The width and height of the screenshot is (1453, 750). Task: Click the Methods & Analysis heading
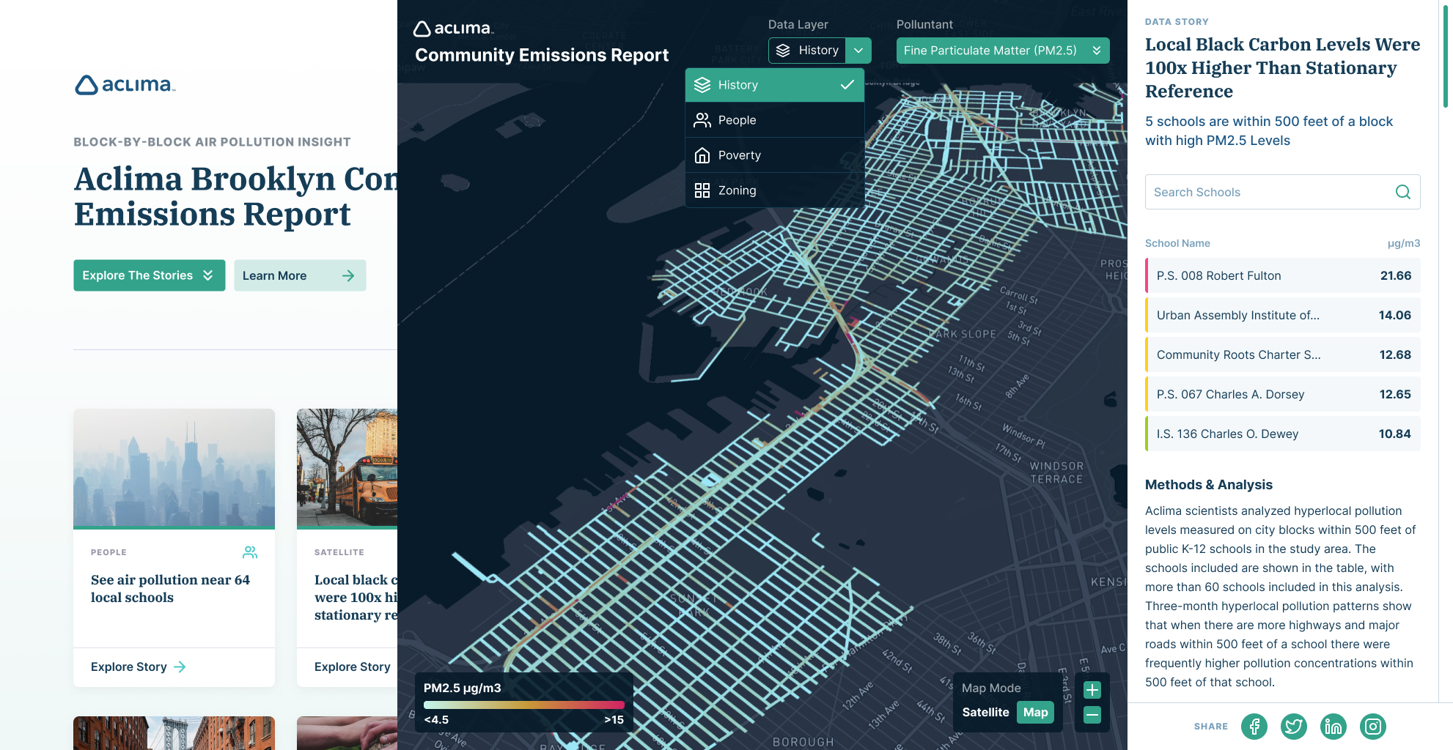coord(1209,485)
